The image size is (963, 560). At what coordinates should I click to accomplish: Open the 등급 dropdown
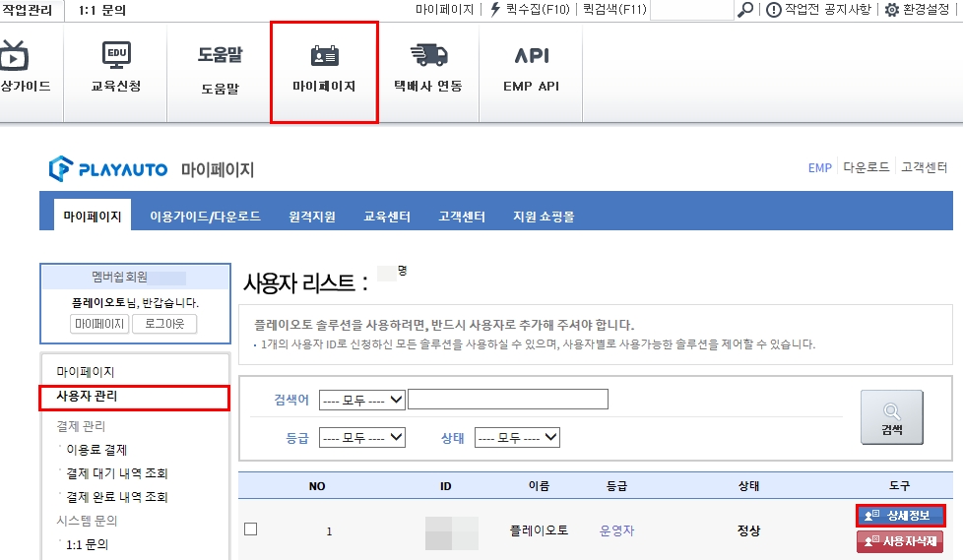(361, 438)
